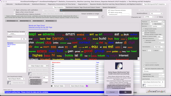This screenshot has width=171, height=96.
Task: Toggle the Debug checkbox
Action: [157, 17]
